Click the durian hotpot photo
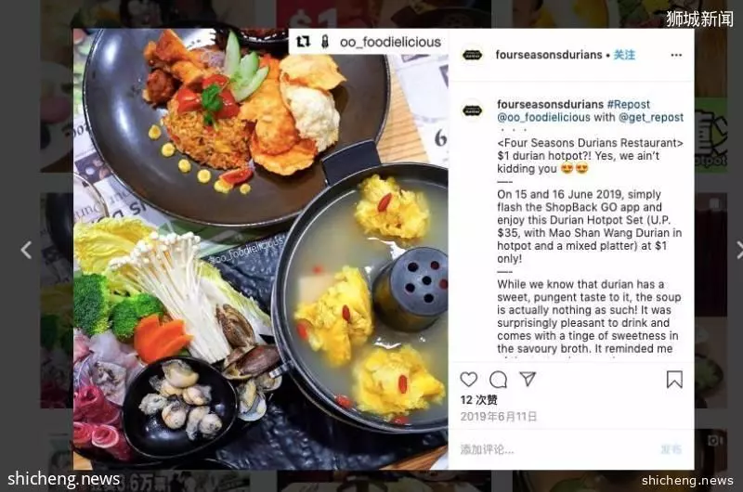 pos(261,249)
